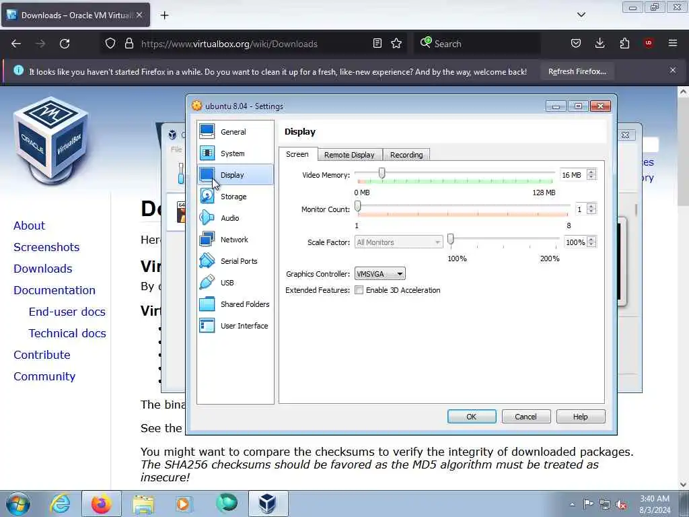Open Firefox extensions puzzle icon
The width and height of the screenshot is (689, 517).
tap(624, 43)
